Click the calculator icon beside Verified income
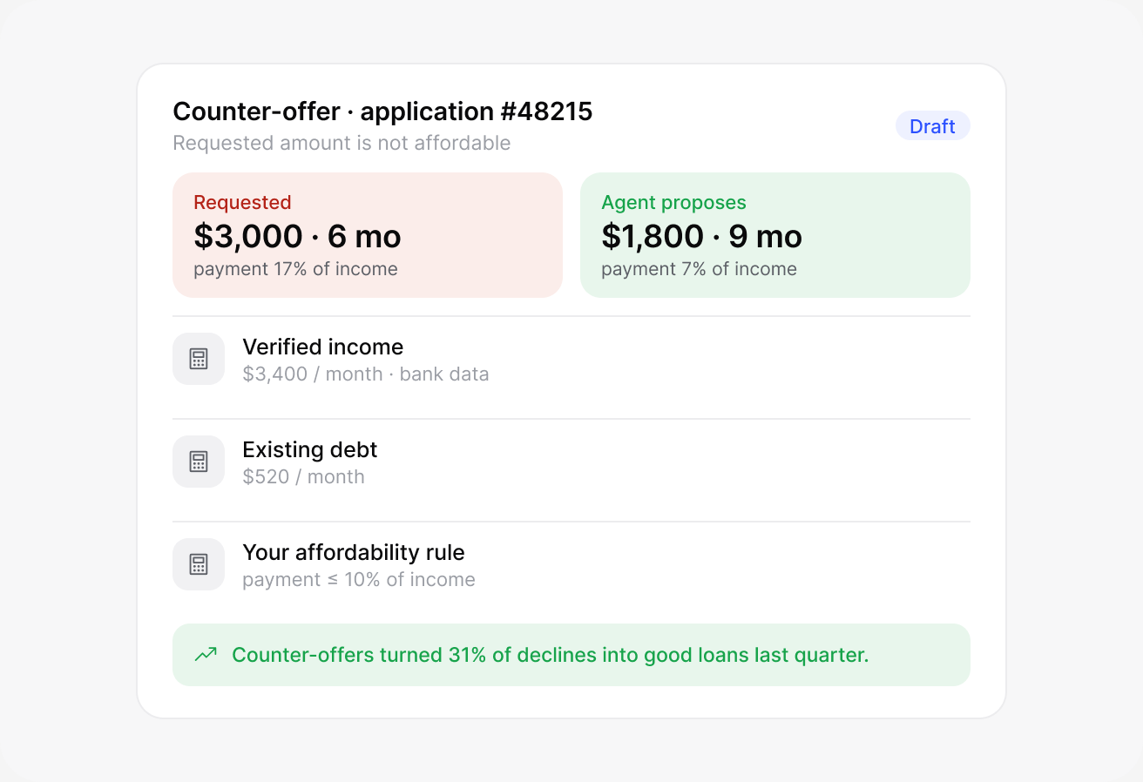Viewport: 1143px width, 782px height. [x=199, y=359]
